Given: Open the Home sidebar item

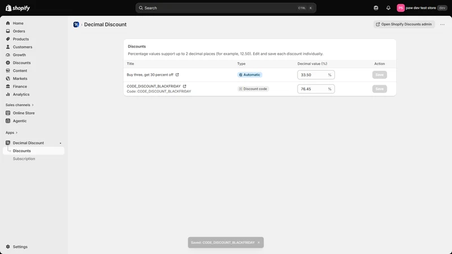Looking at the screenshot, I should [33, 23].
